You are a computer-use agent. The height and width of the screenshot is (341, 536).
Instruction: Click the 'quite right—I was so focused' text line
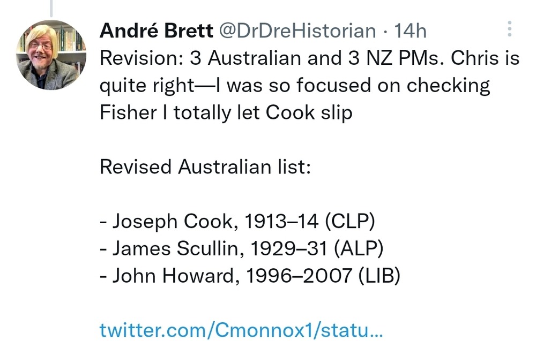pos(295,86)
